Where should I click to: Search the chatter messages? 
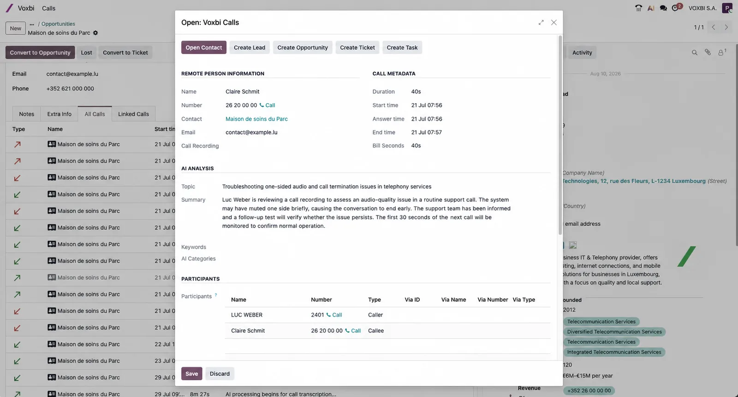click(x=694, y=53)
